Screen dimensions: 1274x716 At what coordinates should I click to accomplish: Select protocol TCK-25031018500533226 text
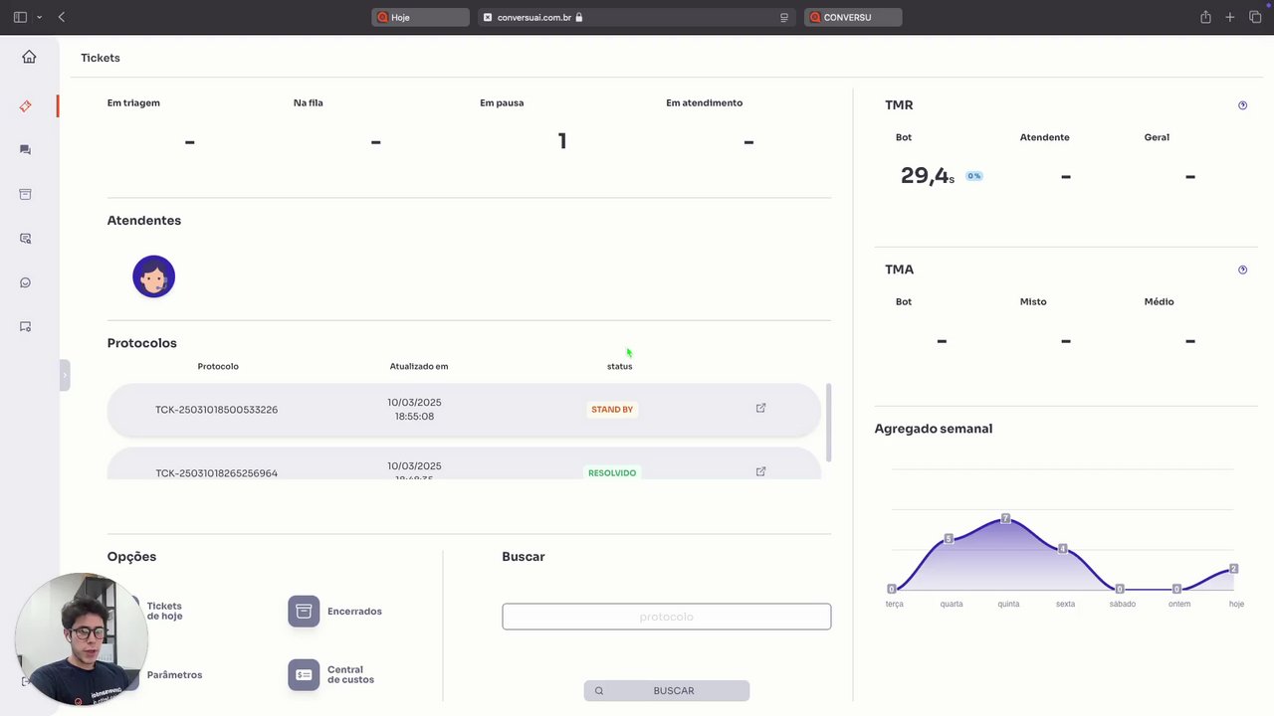pyautogui.click(x=216, y=410)
